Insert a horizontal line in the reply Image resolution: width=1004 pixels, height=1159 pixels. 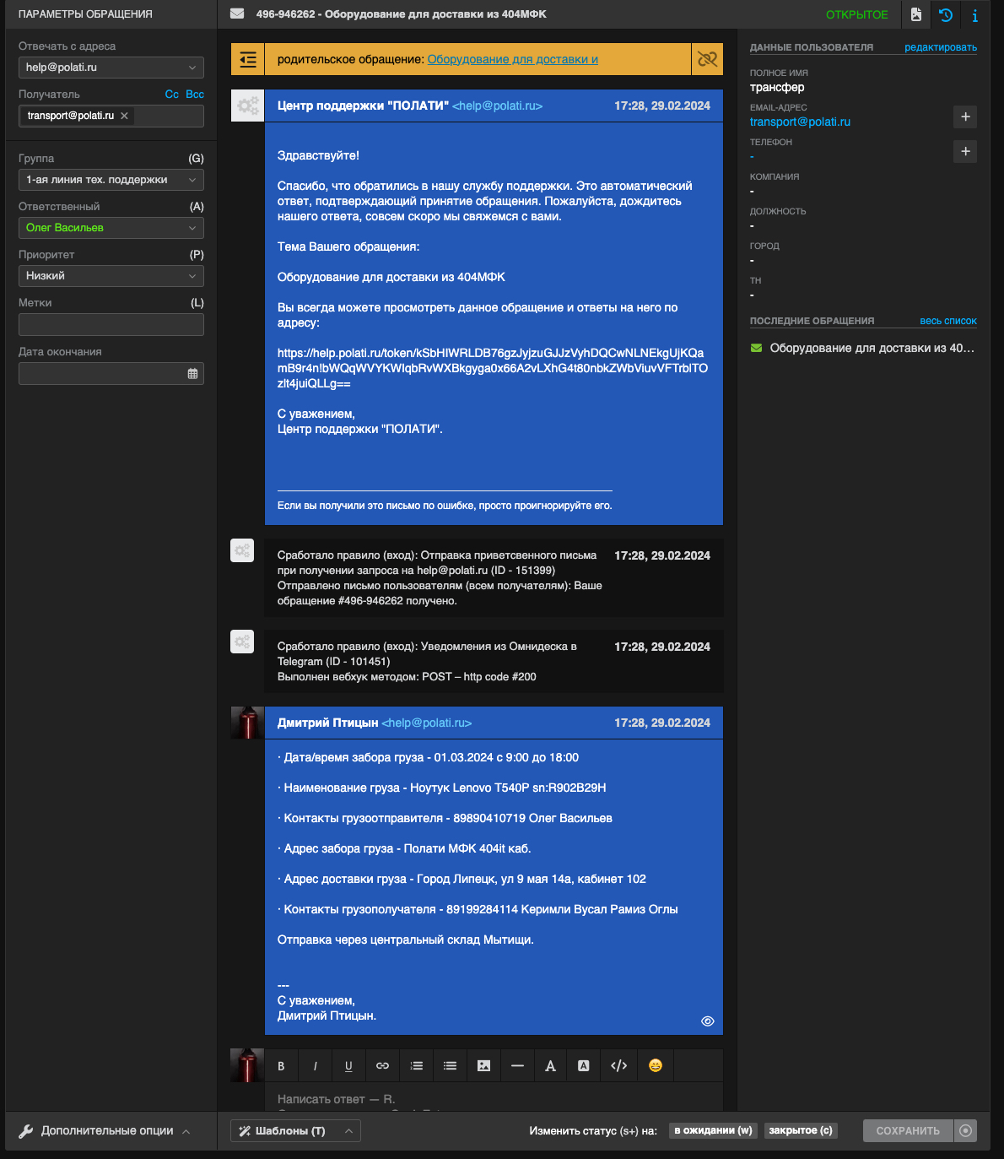[x=517, y=1066]
